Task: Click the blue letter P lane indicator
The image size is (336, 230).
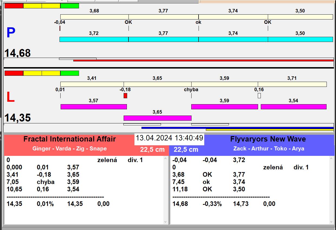Action: pyautogui.click(x=11, y=33)
